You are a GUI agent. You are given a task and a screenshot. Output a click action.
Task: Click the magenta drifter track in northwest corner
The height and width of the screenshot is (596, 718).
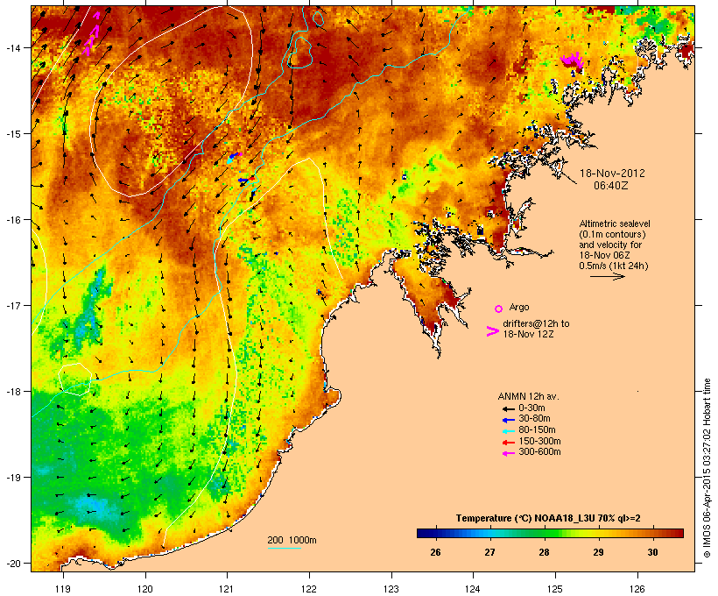tap(91, 34)
